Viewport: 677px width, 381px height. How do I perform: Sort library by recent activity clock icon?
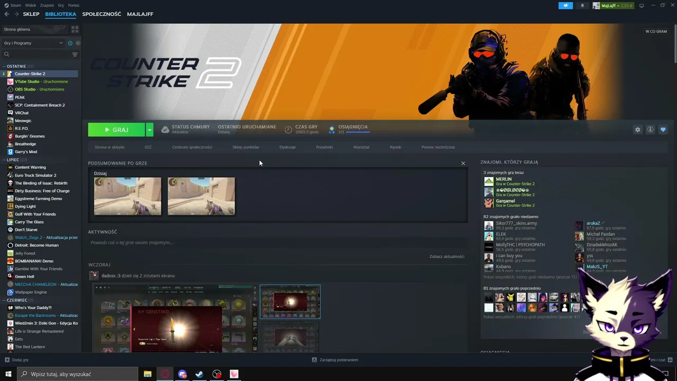point(70,43)
